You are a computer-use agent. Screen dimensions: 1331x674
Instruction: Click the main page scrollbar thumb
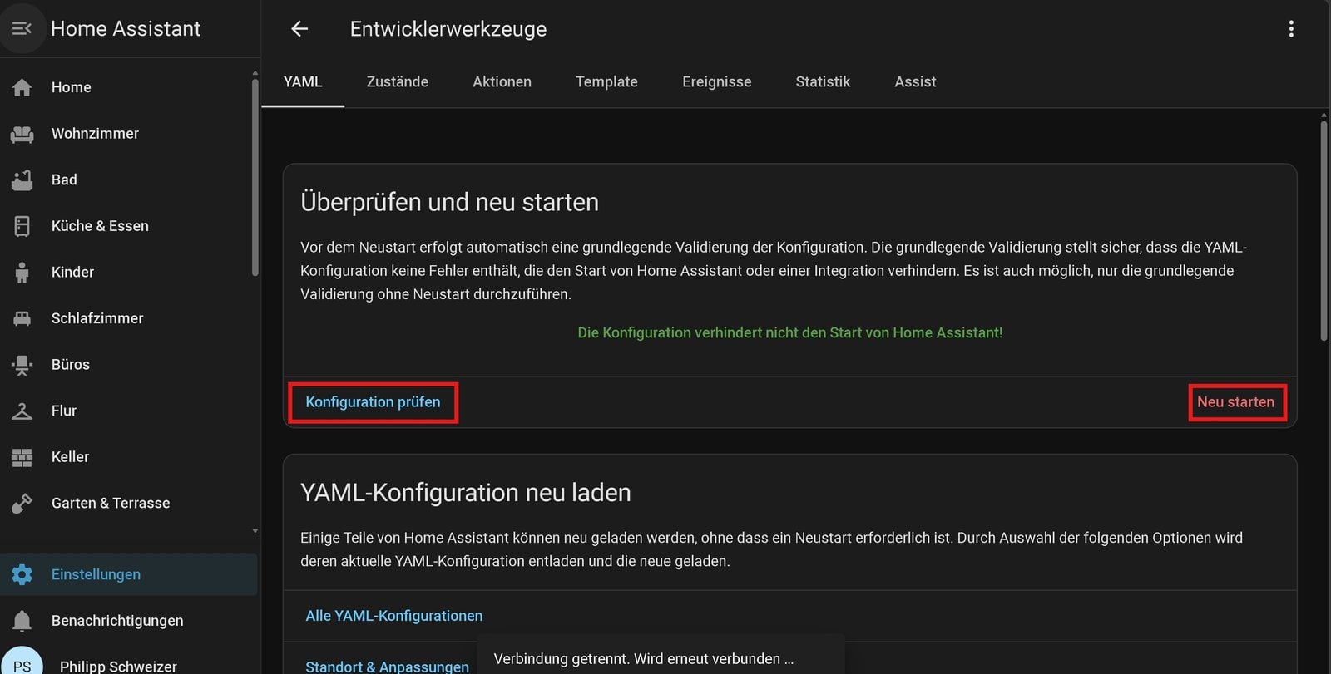tap(1324, 231)
